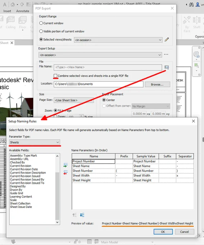Click the Sheet Number prefix cell
This screenshot has width=204, height=245.
point(124,171)
